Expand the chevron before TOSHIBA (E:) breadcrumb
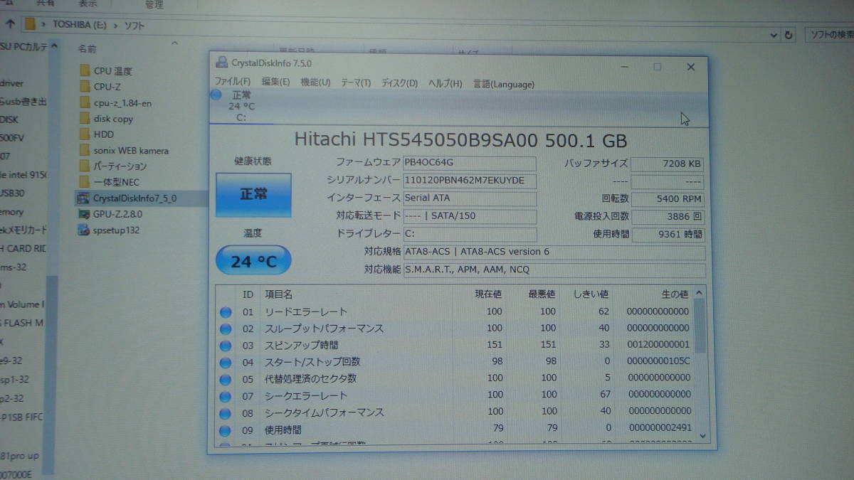 pyautogui.click(x=44, y=23)
